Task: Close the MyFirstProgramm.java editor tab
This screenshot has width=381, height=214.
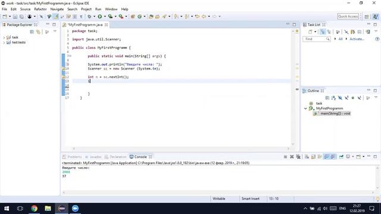Action: tap(106, 25)
